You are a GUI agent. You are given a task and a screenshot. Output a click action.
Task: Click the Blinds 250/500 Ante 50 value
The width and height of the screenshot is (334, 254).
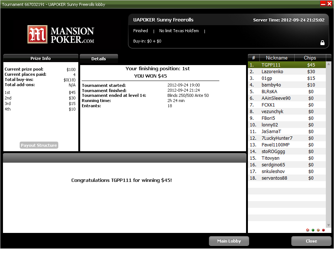188,95
